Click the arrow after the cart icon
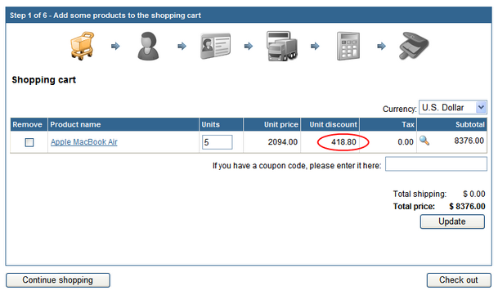This screenshot has height=304, width=498. 115,47
